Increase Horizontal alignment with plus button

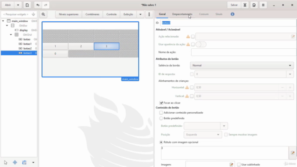pos(290,87)
